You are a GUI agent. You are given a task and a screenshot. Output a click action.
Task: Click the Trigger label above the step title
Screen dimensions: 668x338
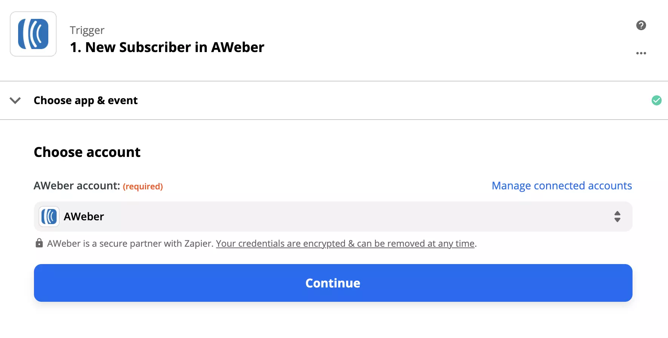[87, 30]
